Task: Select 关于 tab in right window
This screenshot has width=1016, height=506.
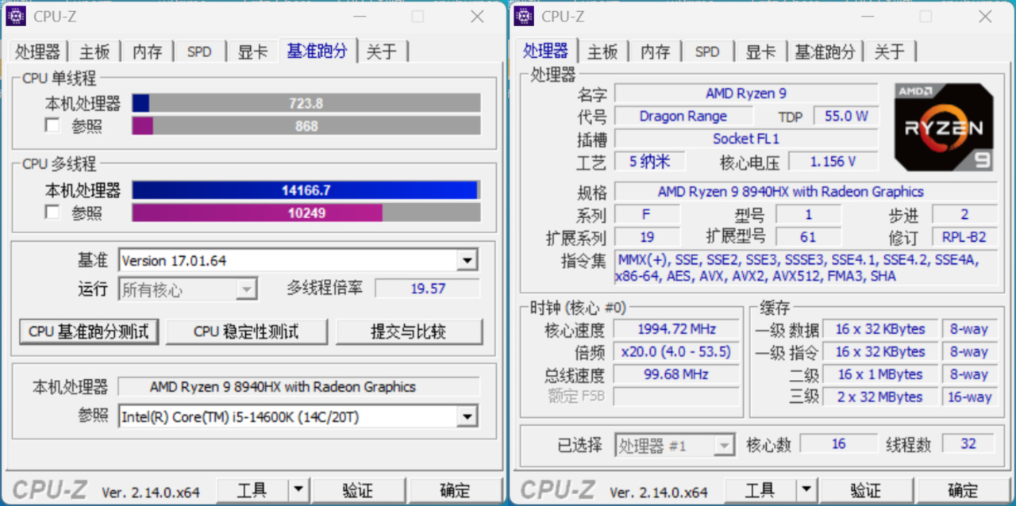Action: coord(890,52)
